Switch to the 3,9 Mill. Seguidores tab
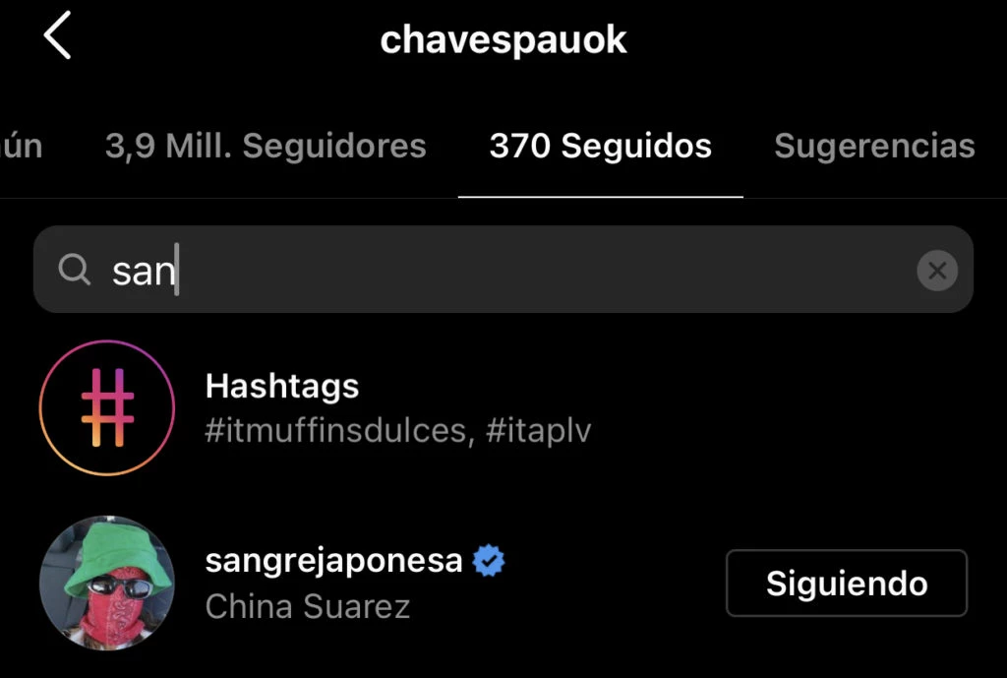The image size is (1007, 678). tap(266, 146)
